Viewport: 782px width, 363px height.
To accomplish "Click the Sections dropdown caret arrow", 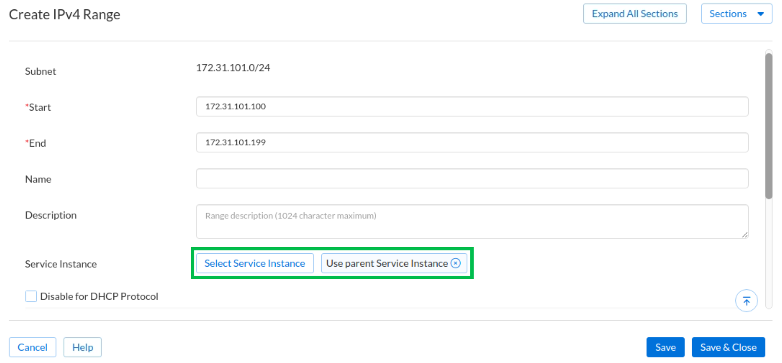I will [x=761, y=14].
